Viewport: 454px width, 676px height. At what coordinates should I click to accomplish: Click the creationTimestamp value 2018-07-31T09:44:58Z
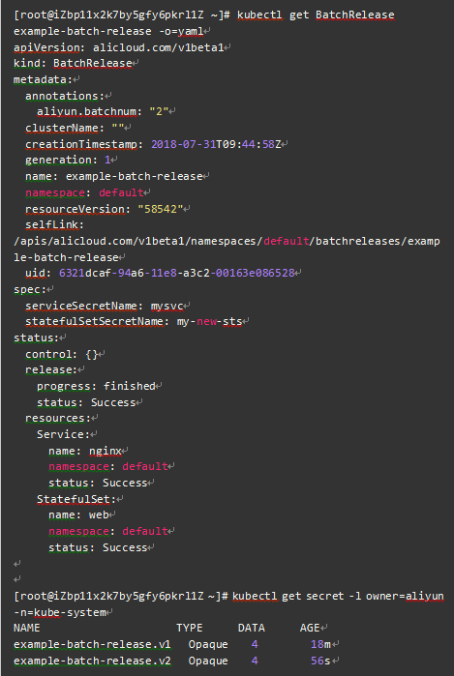coord(216,144)
